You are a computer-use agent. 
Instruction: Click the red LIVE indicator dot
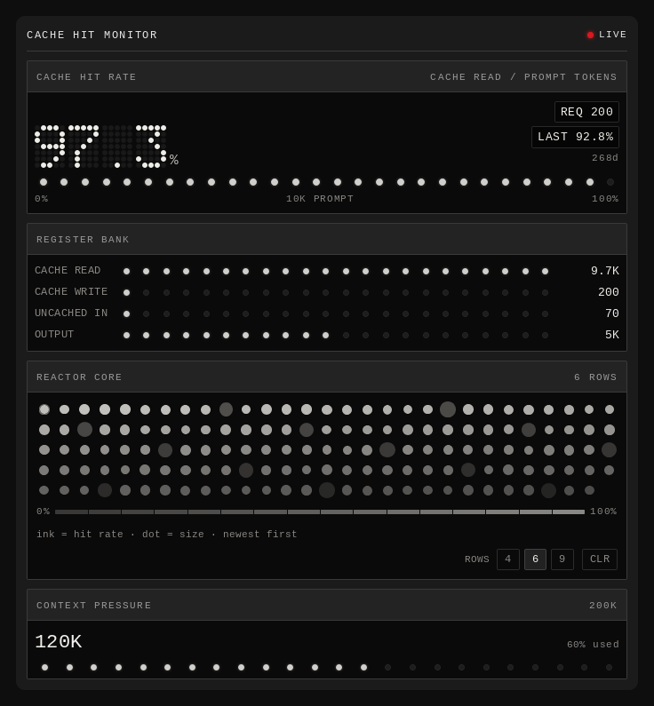click(590, 36)
